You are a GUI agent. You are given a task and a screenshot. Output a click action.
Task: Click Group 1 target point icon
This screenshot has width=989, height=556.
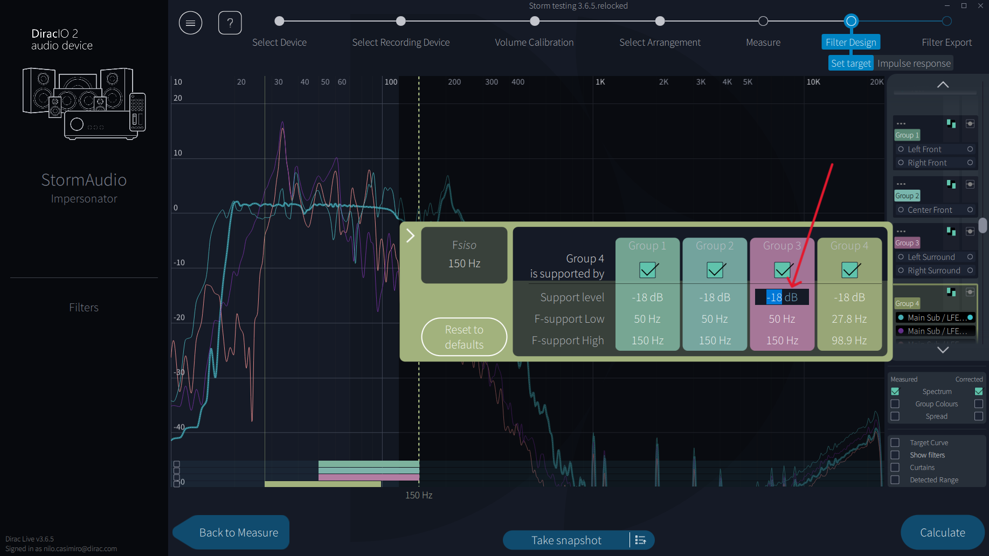(970, 124)
